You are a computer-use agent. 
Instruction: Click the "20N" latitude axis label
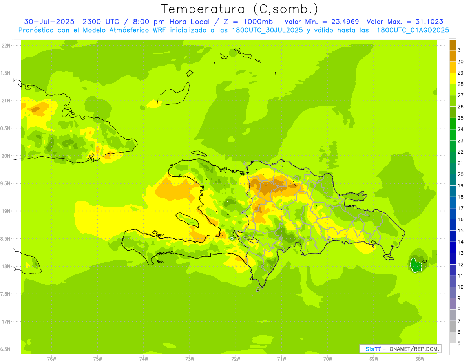(6, 156)
